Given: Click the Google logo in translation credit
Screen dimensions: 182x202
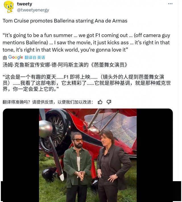Looking at the screenshot, I should [16, 57].
